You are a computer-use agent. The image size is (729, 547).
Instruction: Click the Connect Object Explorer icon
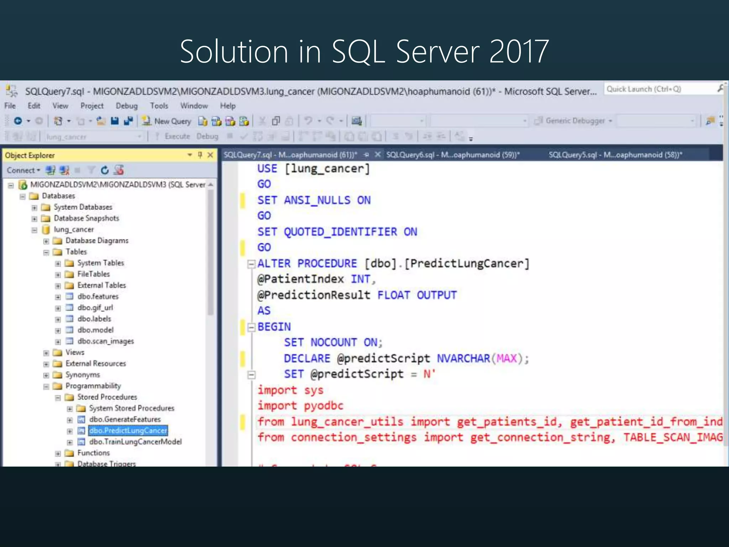coord(51,171)
